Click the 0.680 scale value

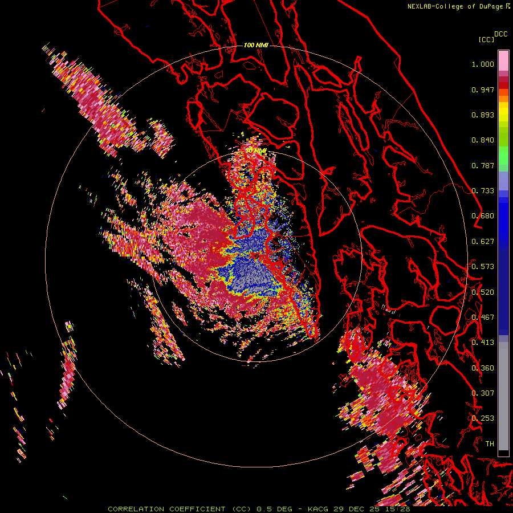[483, 216]
